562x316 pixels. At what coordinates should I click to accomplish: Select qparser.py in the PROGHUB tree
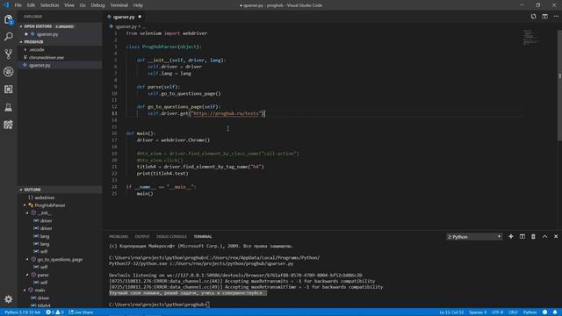[40, 65]
